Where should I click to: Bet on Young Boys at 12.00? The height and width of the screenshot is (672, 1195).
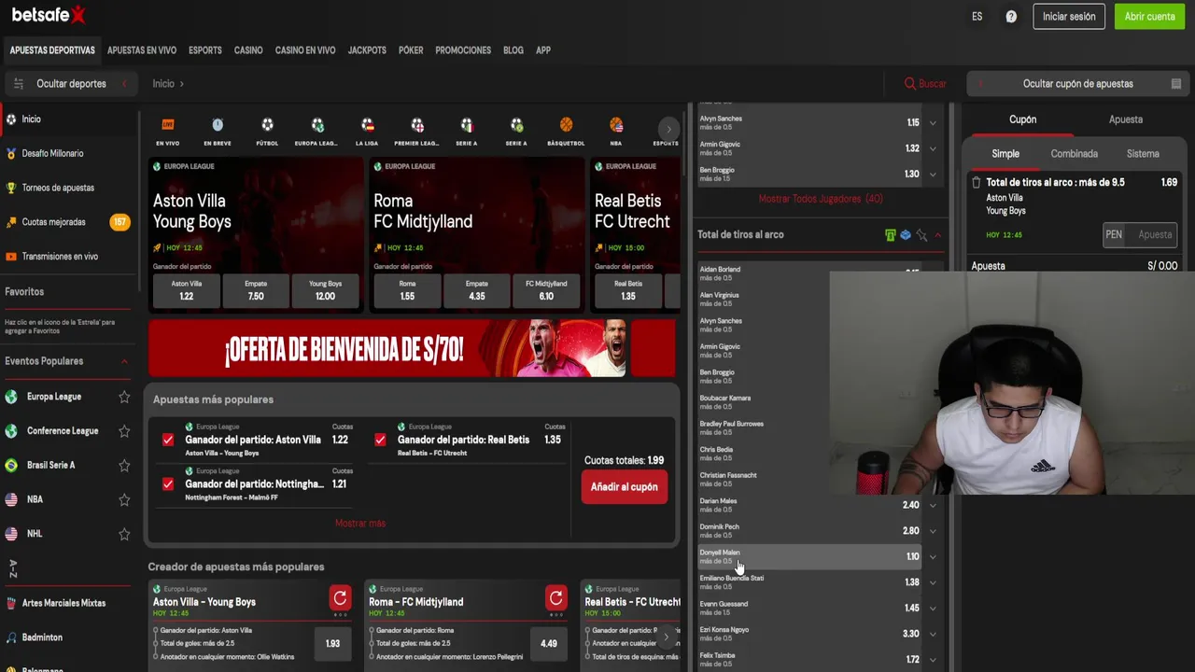[325, 290]
